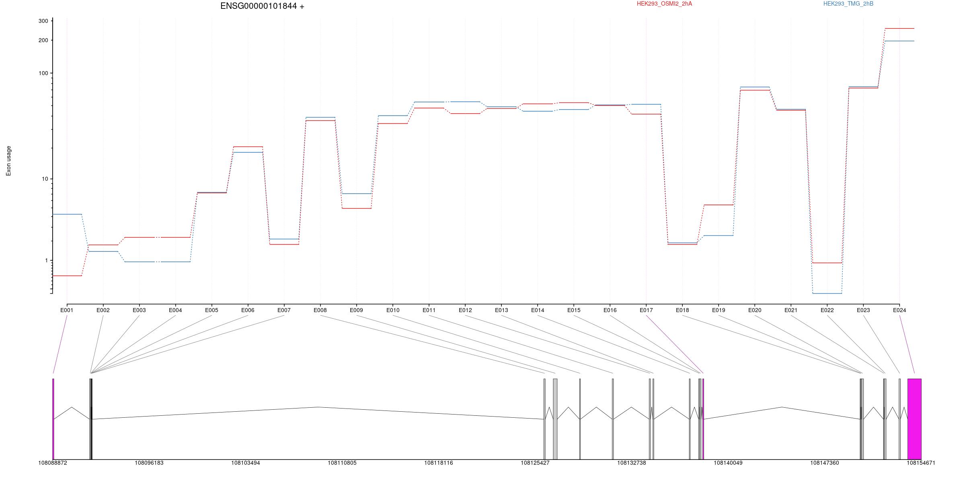The image size is (965, 482).
Task: Click the E014 exon label
Action: pos(538,310)
